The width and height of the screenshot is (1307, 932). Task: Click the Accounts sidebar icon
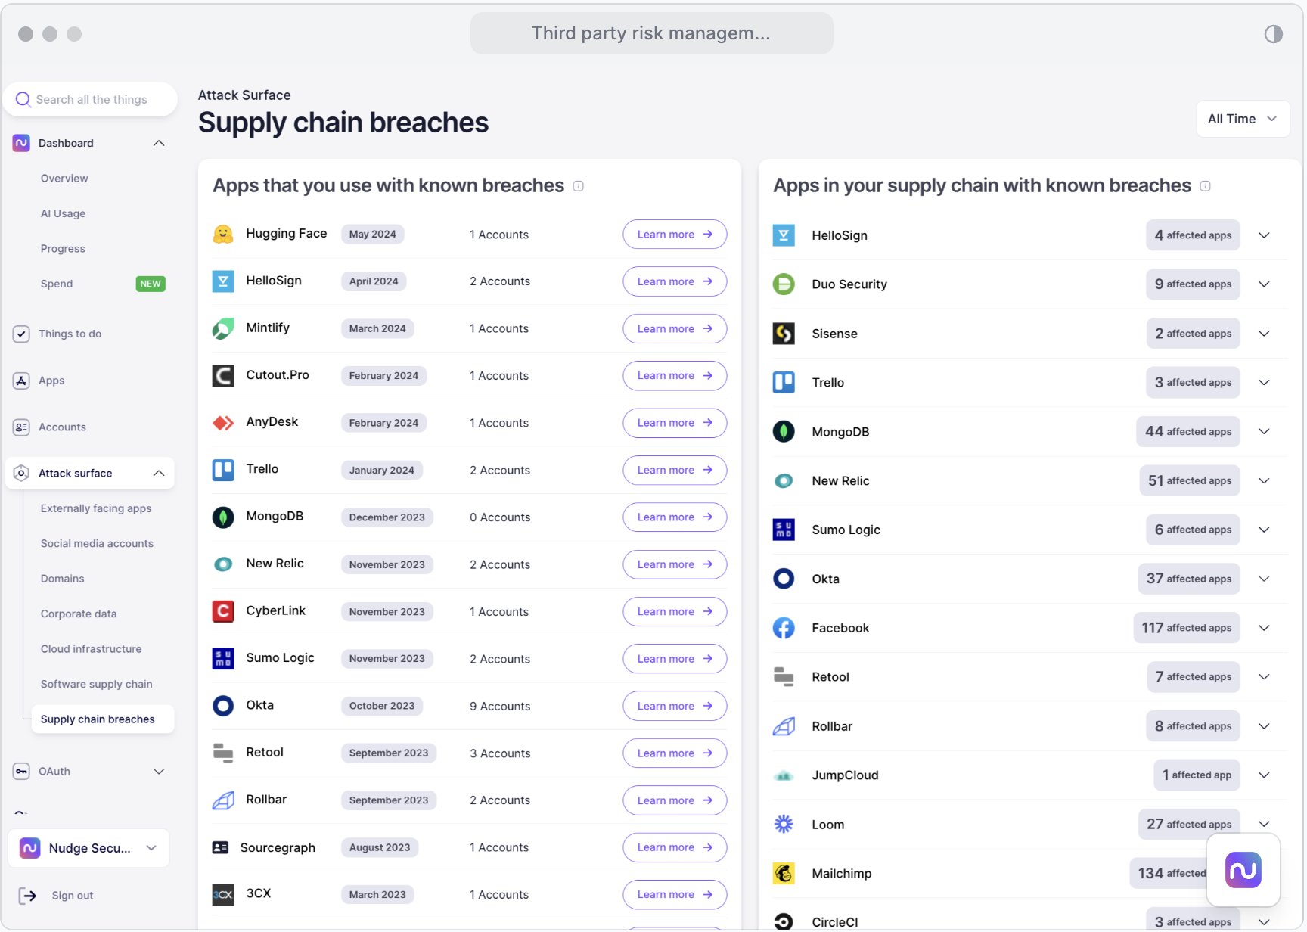(21, 427)
